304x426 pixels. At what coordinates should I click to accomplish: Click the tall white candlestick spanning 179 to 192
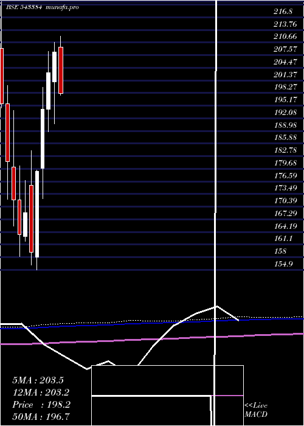43,139
